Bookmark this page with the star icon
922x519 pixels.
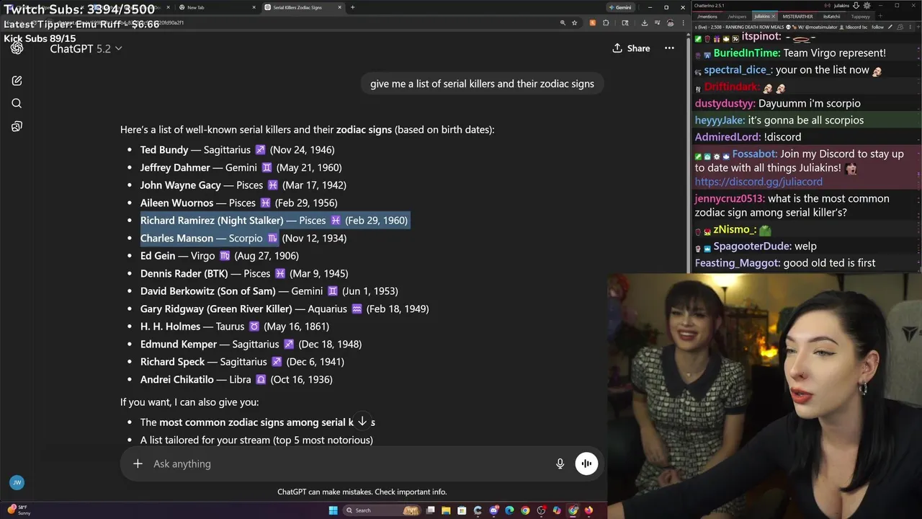point(574,23)
